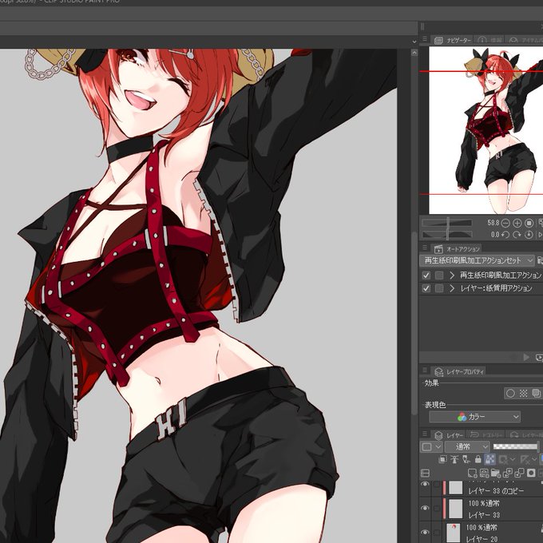Toggle edit checkbox for レイヤー 33
The height and width of the screenshot is (543, 543).
pyautogui.click(x=437, y=508)
